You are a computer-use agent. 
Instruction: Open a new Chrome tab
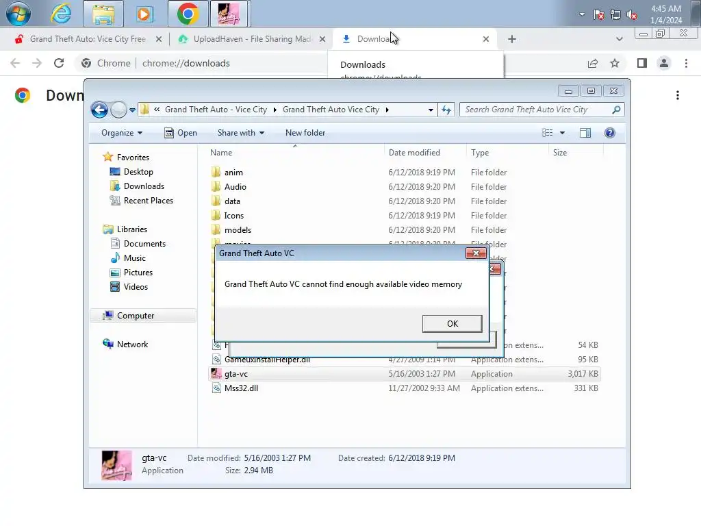[x=512, y=39]
